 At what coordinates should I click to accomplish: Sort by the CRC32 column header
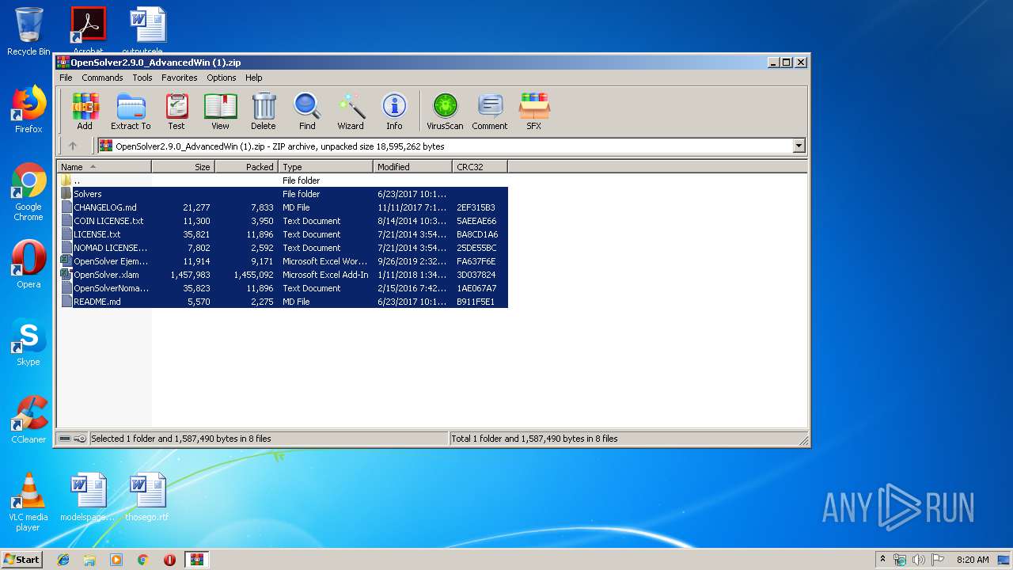point(480,166)
